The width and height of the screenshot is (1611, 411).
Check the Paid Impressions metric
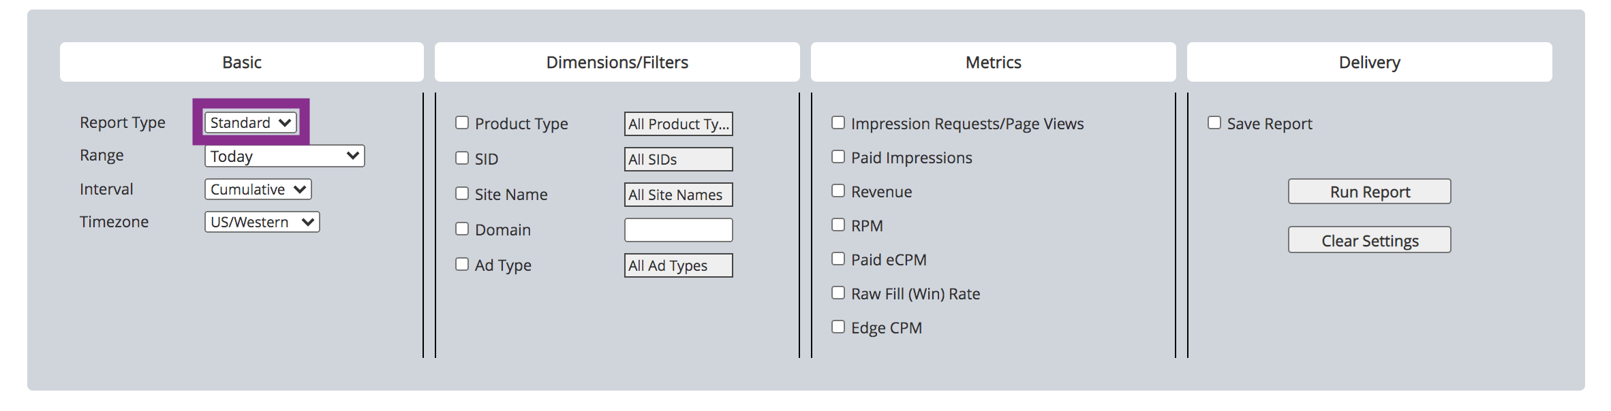838,157
